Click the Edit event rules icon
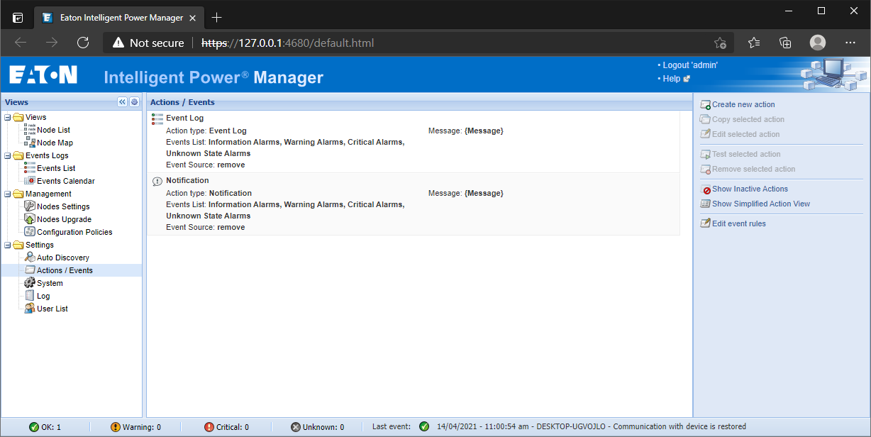The width and height of the screenshot is (871, 437). [705, 223]
